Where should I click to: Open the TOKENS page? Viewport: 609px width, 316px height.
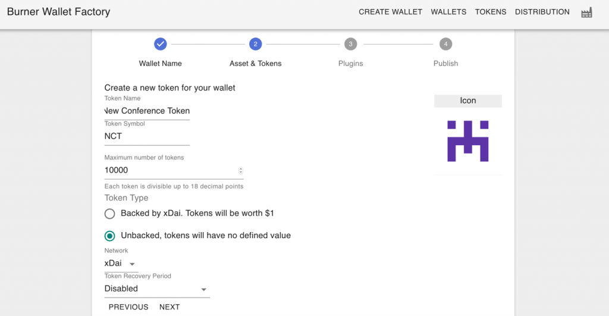coord(491,12)
